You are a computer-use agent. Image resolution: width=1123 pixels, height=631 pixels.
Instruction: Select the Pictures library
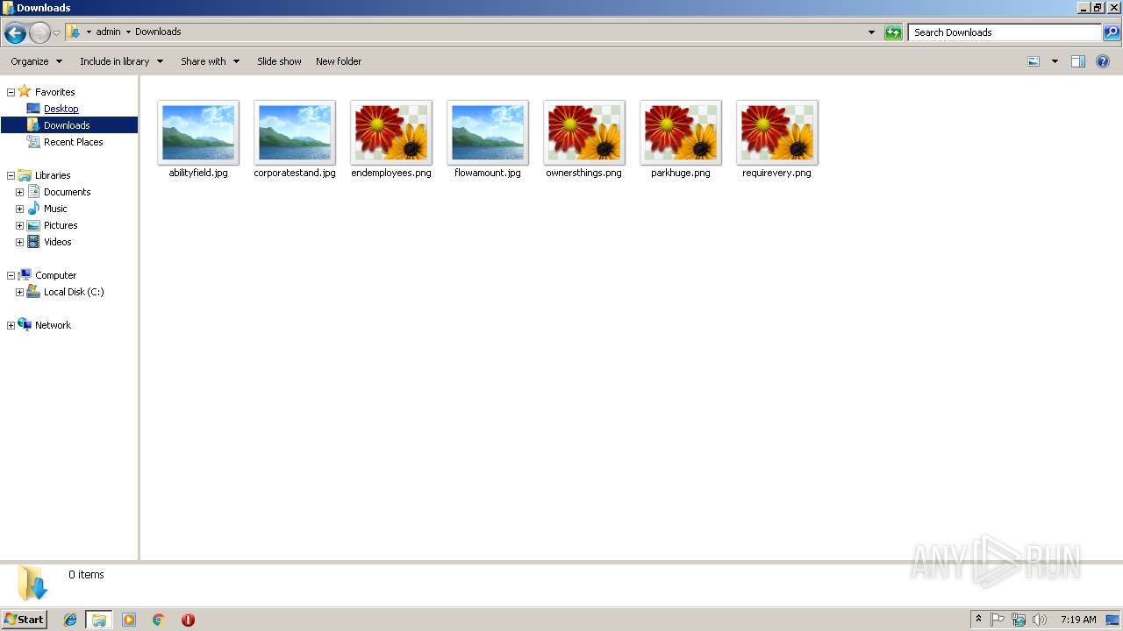[61, 225]
